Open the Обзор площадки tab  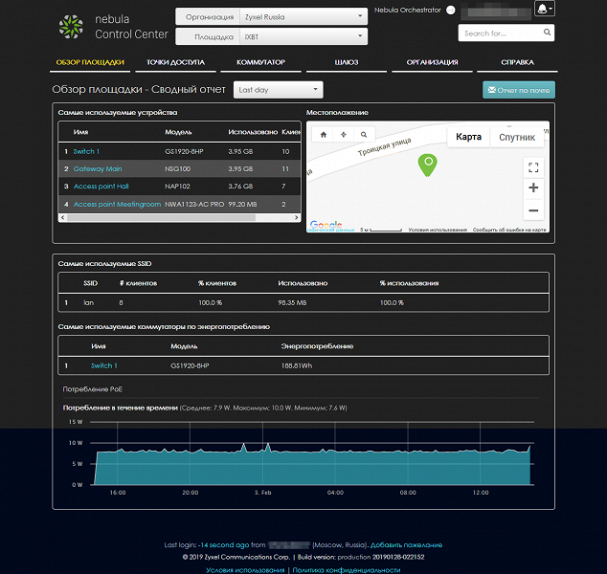click(x=90, y=62)
